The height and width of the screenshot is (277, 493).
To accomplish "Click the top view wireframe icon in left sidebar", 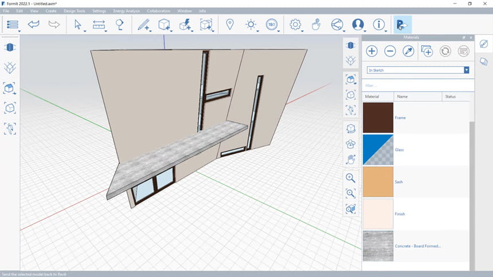I will [x=10, y=67].
